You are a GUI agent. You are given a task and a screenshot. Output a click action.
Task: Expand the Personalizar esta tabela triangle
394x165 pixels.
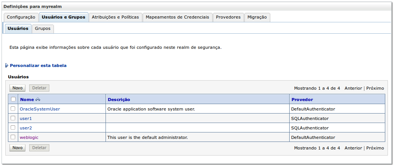click(7, 65)
